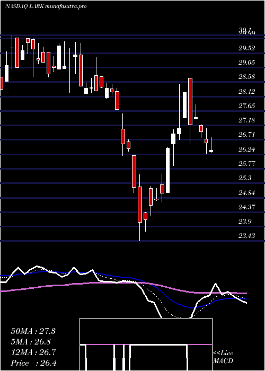Viewport: 265px width, 371px height.
Task: Click the 26.71 price axis label
Action: click(x=246, y=135)
